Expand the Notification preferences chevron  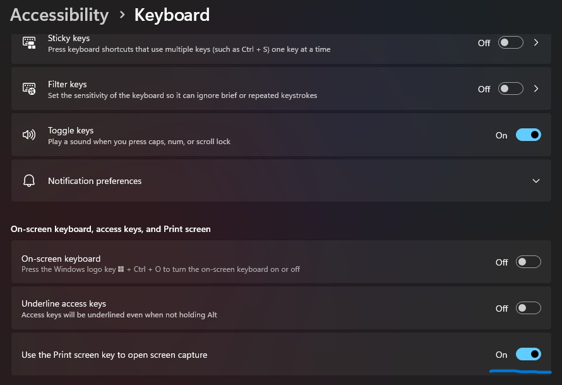point(536,181)
